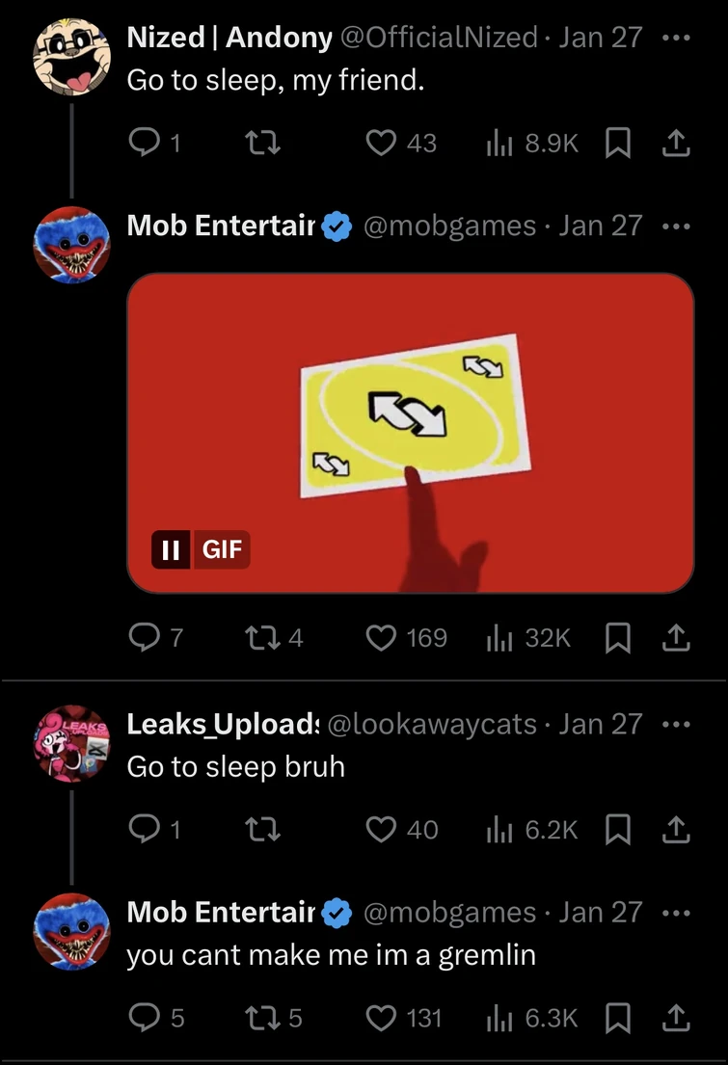Screen dimensions: 728x1065
Task: Open the Jan 27 timestamp on Nized's tweet
Action: [x=602, y=37]
